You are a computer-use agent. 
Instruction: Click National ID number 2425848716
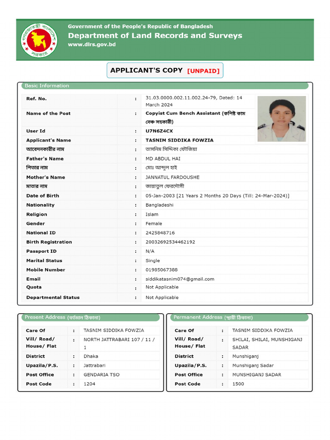[160, 233]
